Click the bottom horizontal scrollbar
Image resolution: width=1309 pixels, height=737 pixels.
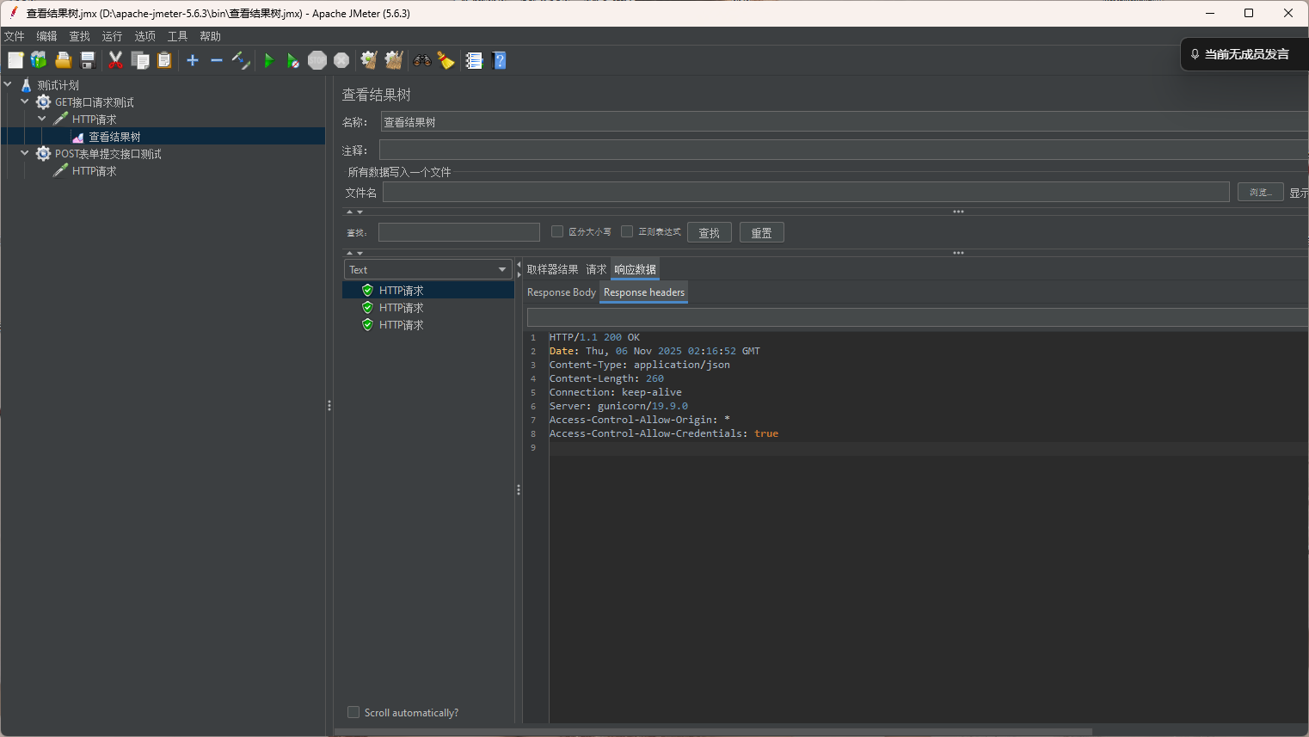[x=714, y=732]
